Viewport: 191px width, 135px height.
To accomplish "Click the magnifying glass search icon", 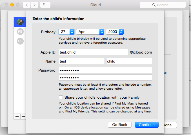I will coord(154,5).
